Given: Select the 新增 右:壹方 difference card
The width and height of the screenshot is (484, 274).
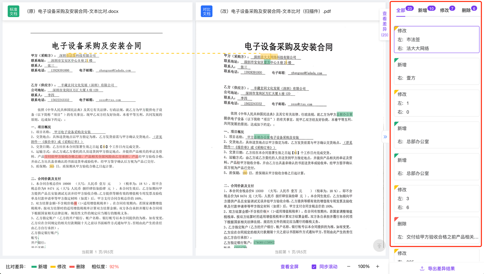Looking at the screenshot, I should click(x=436, y=71).
